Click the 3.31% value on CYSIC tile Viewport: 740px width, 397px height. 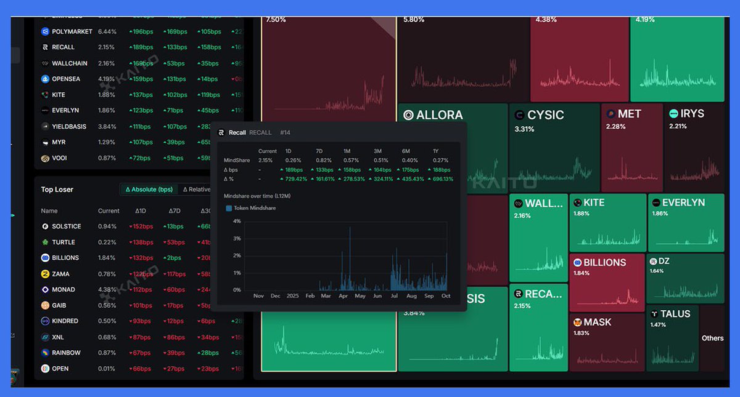pyautogui.click(x=524, y=129)
